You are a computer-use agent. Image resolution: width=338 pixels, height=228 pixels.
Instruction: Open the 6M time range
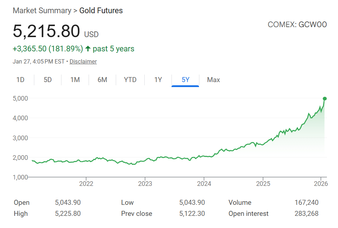tap(102, 80)
